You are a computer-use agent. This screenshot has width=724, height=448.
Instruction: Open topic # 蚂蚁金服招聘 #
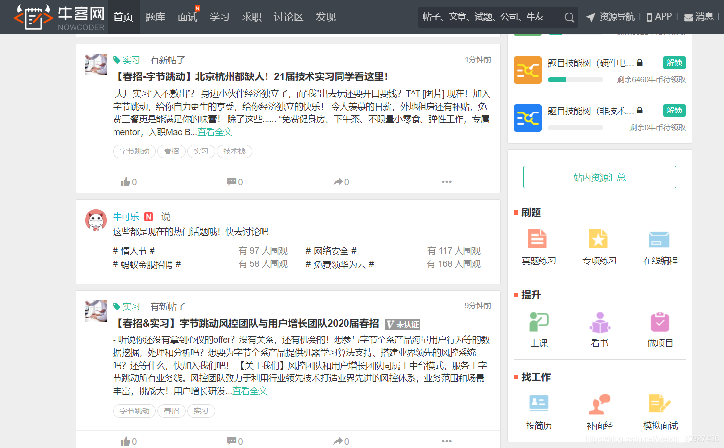(147, 264)
